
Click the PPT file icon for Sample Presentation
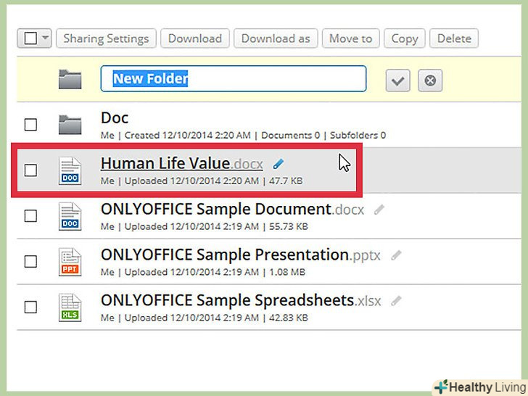[70, 262]
